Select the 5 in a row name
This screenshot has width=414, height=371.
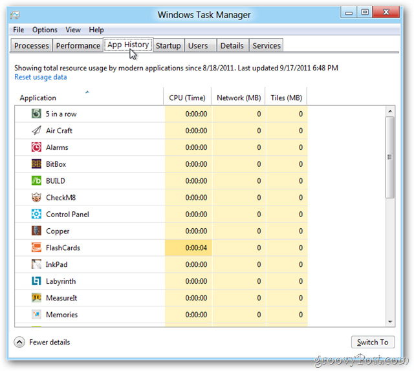(61, 114)
